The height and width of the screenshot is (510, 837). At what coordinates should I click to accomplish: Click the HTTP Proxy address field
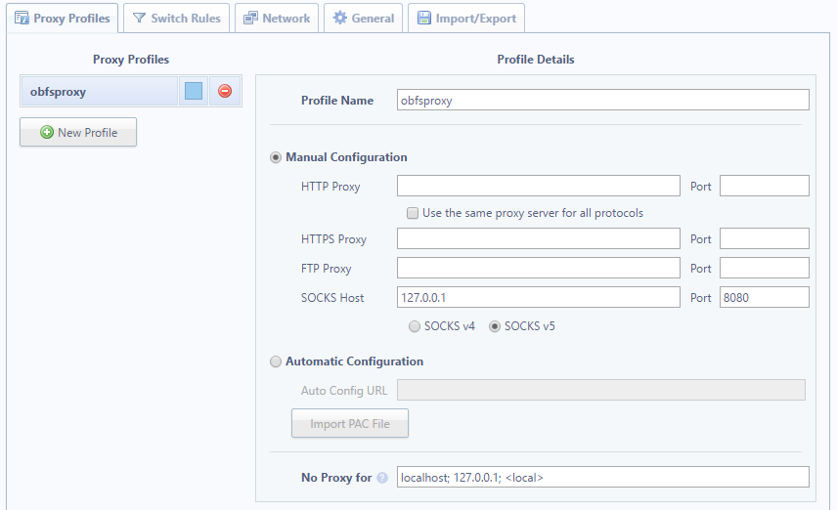[x=538, y=186]
